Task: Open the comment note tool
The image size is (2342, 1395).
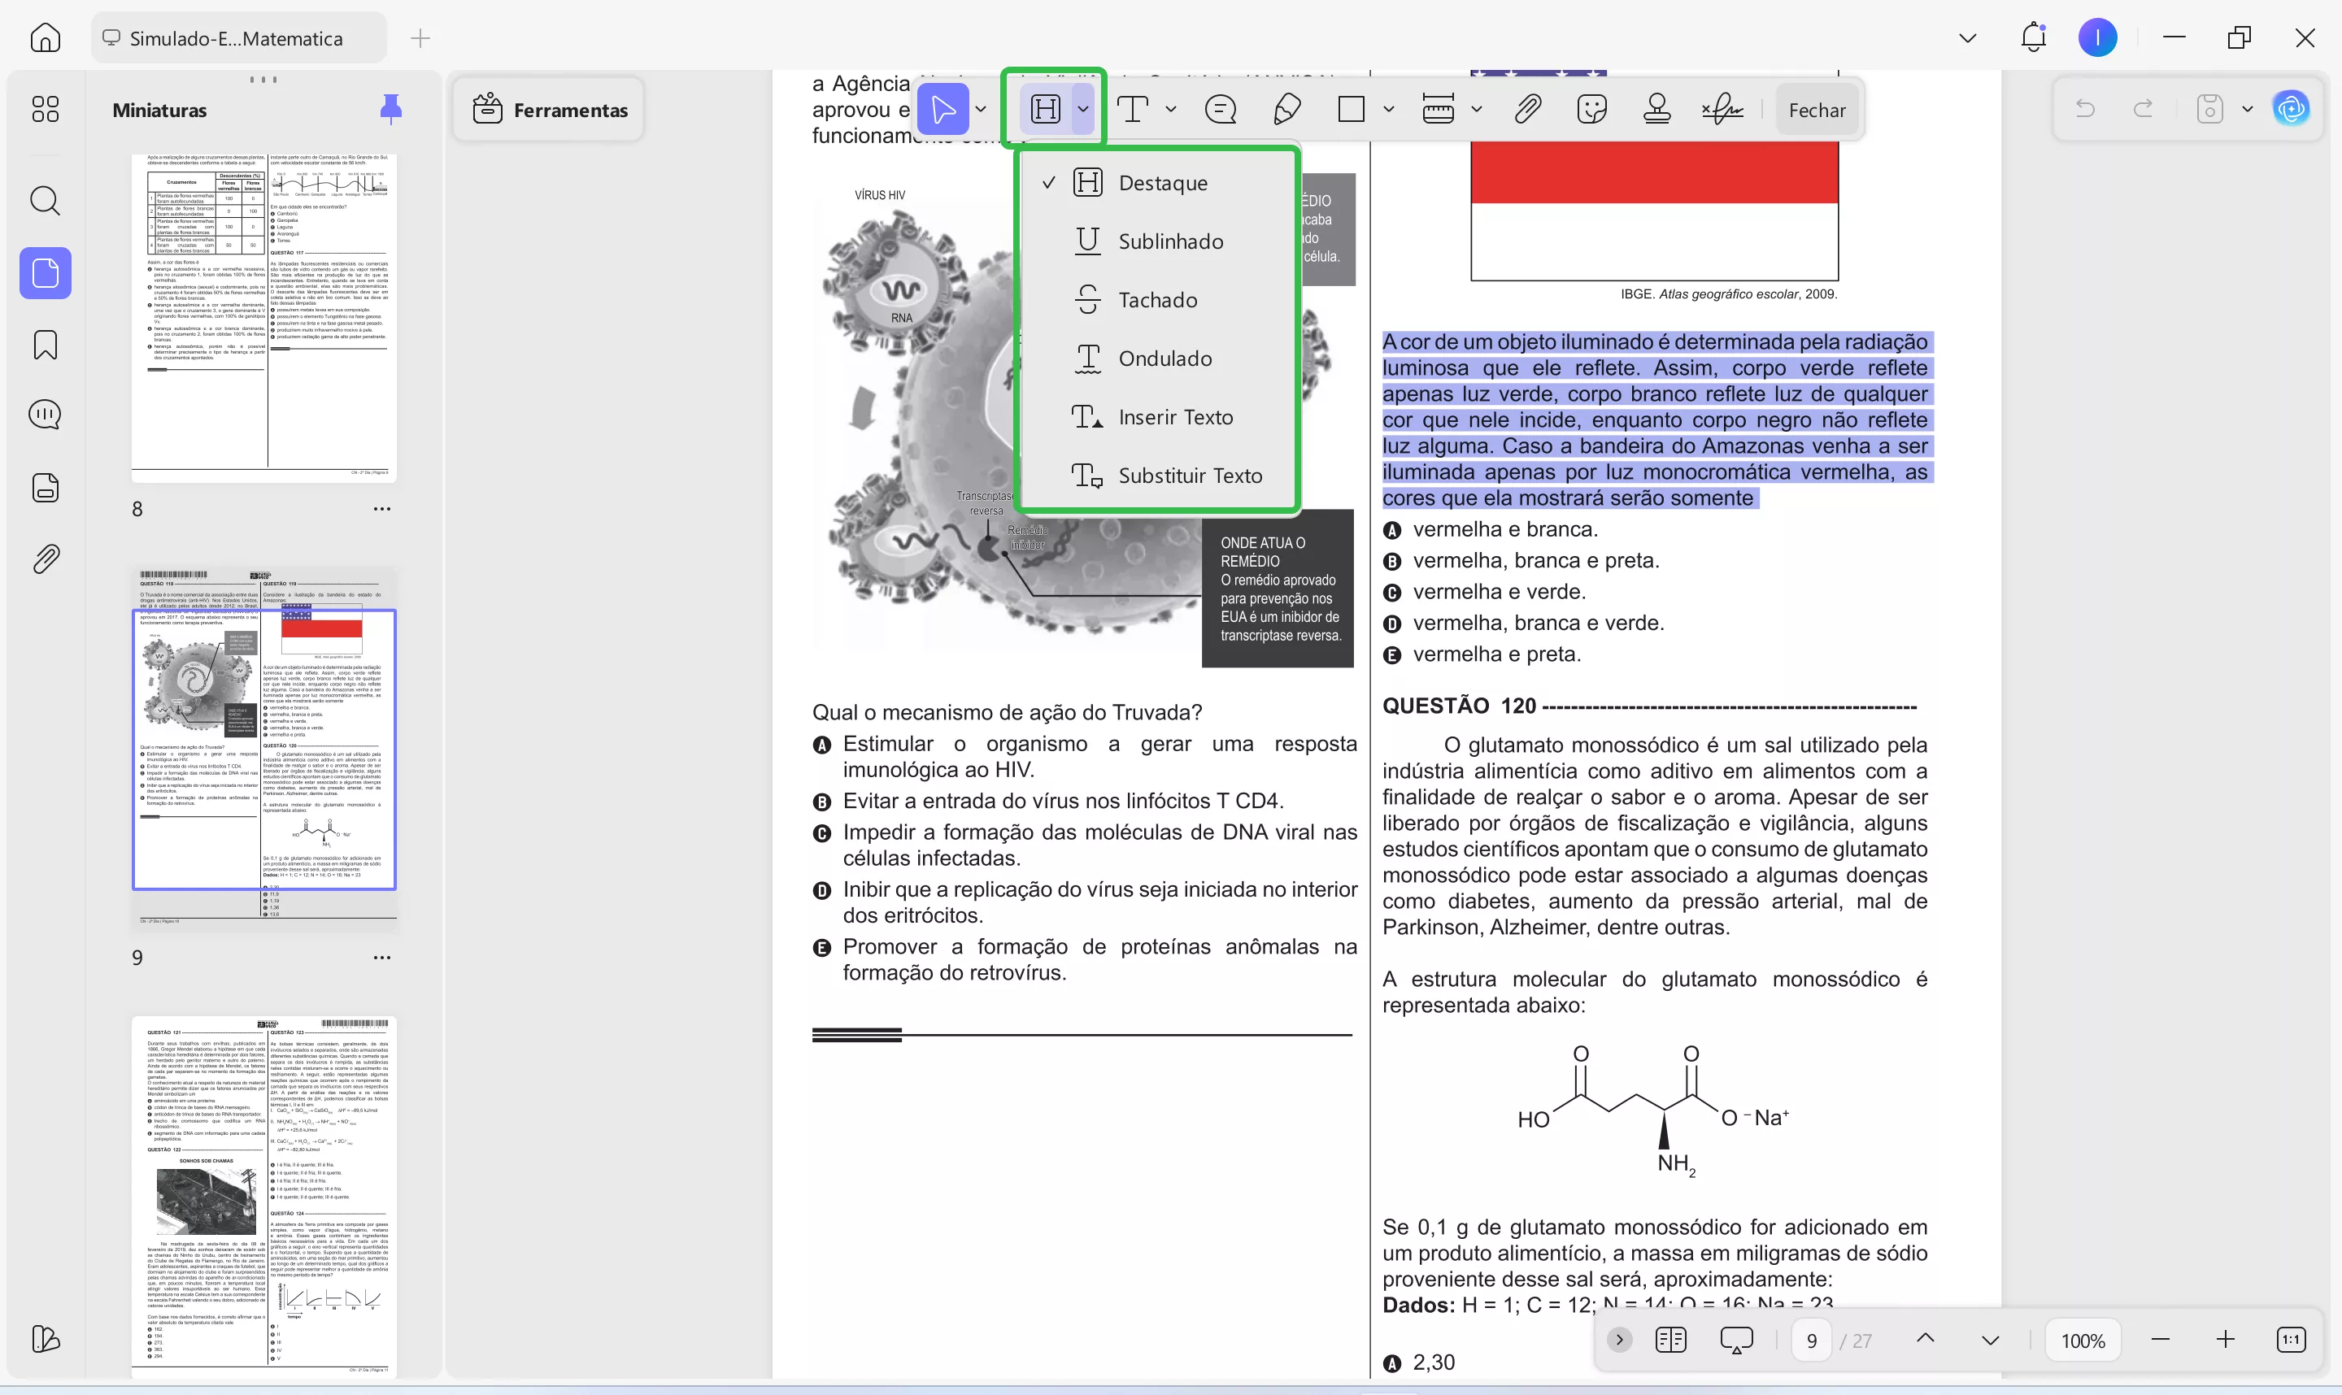Action: [x=1221, y=110]
